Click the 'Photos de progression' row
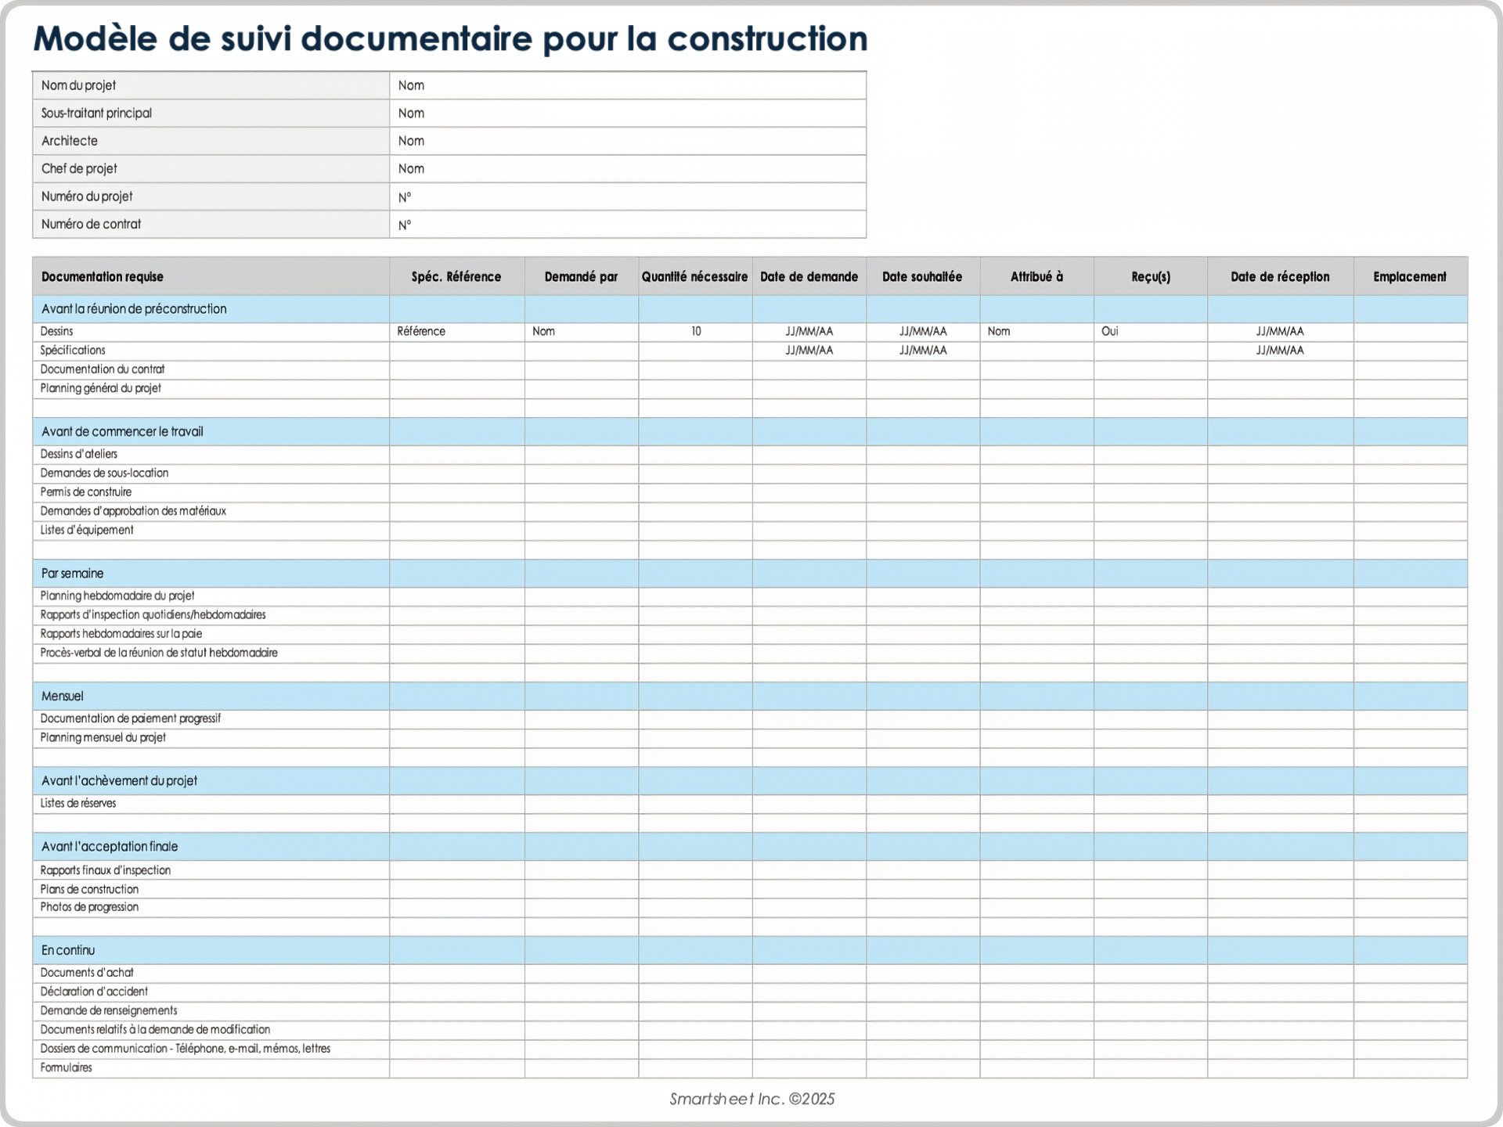This screenshot has height=1127, width=1503. (x=750, y=908)
